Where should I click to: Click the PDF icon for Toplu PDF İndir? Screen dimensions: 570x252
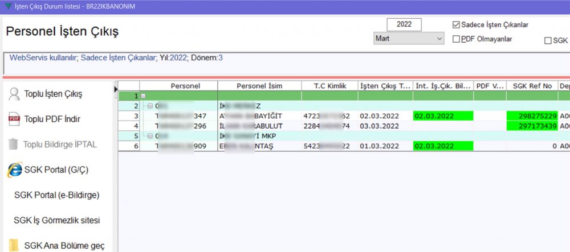click(14, 119)
